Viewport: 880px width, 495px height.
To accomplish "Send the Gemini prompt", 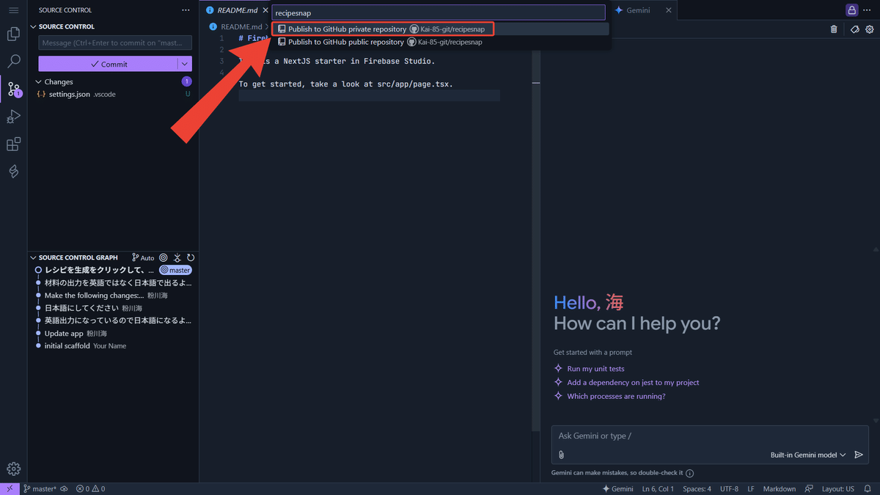I will 859,455.
